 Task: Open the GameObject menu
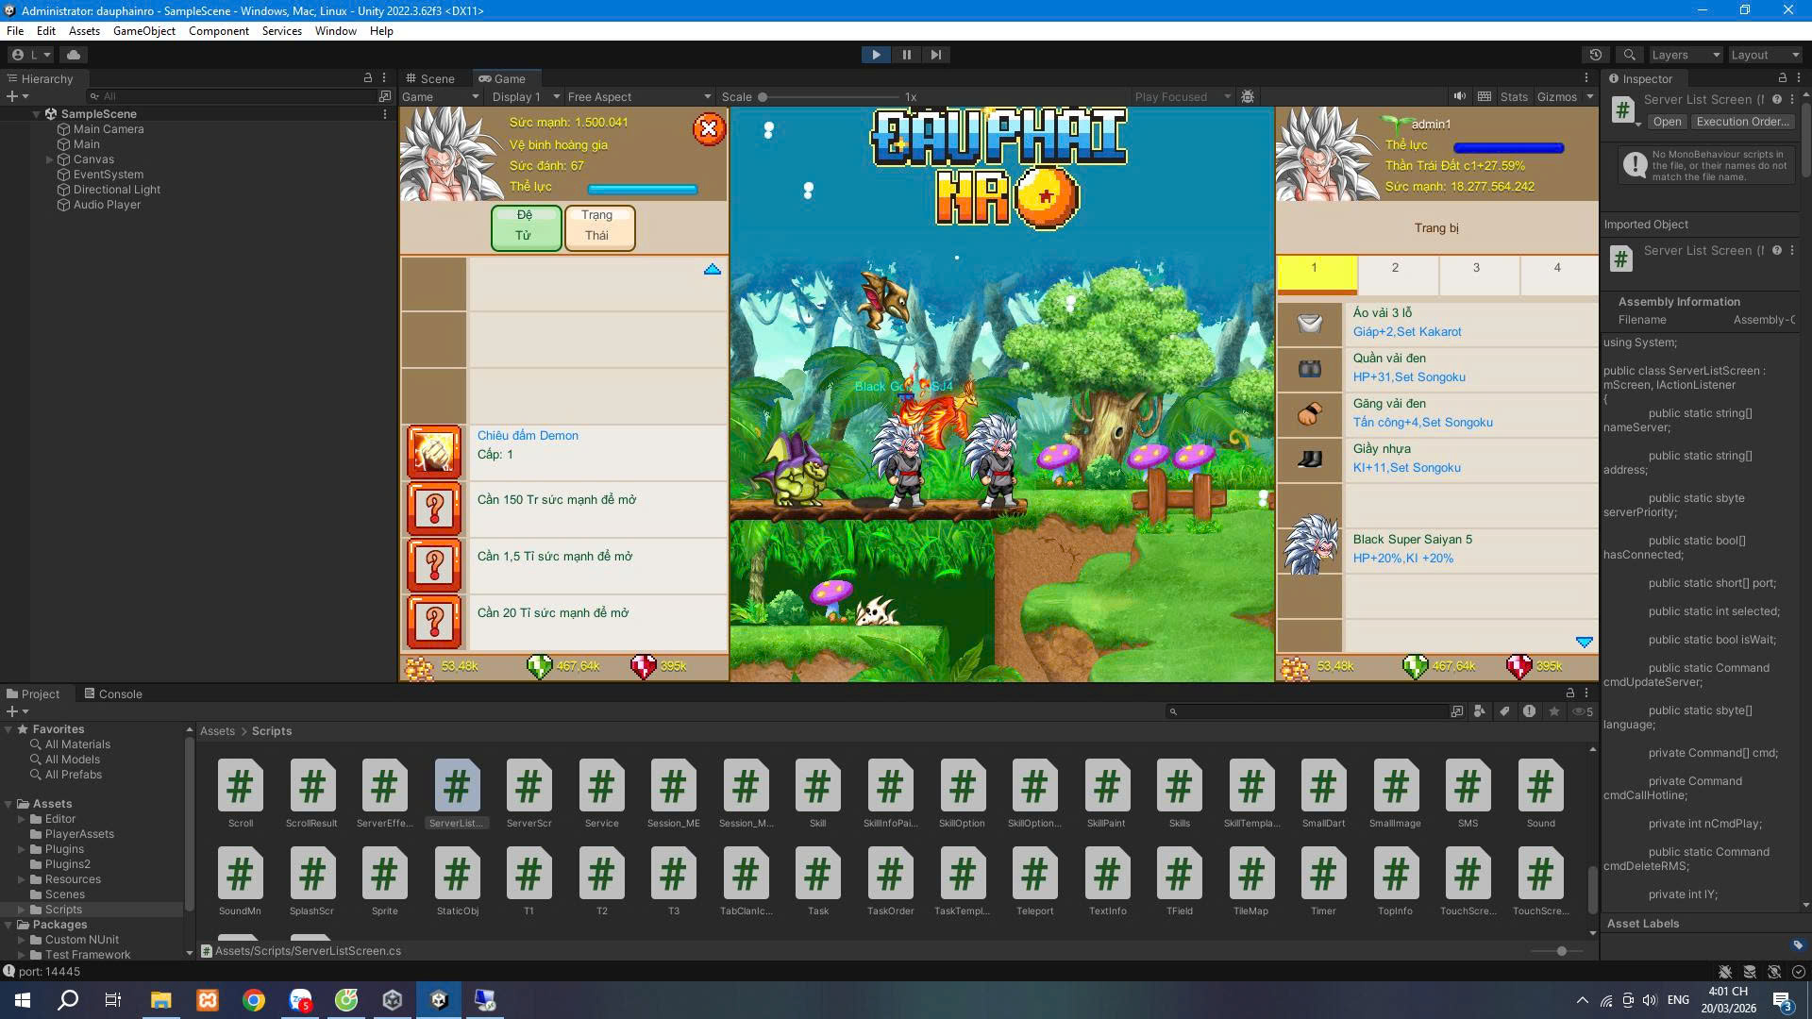143,31
